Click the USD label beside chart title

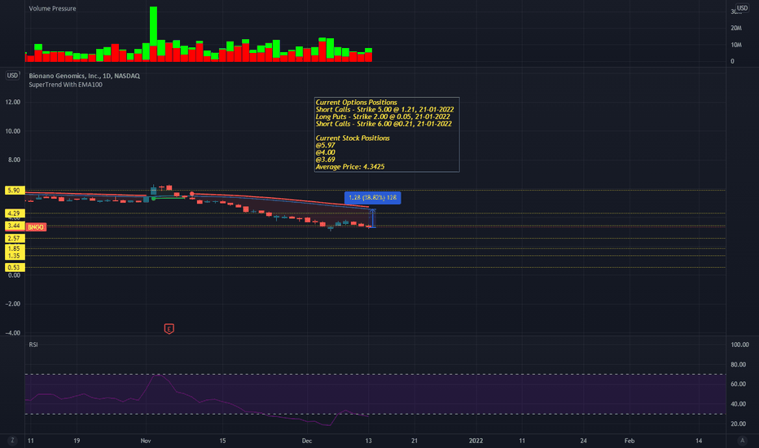pos(12,76)
